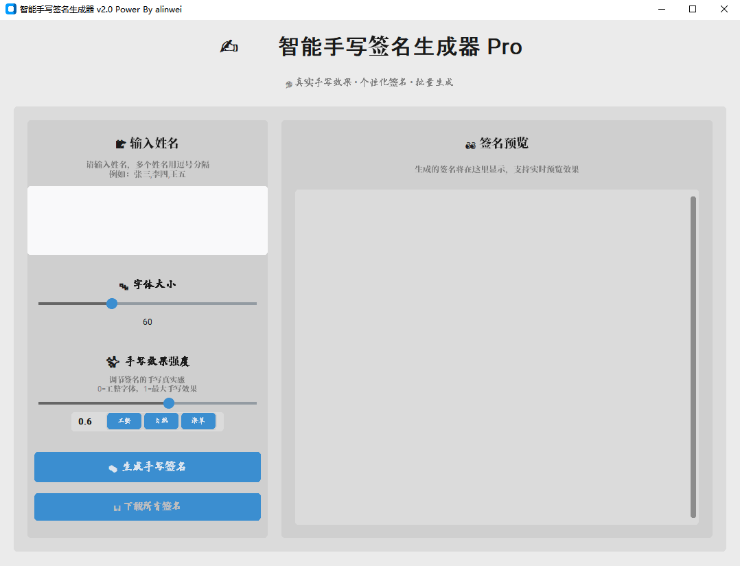Select the 潇洒 handwriting preset
Viewport: 740px width, 566px height.
tap(198, 421)
